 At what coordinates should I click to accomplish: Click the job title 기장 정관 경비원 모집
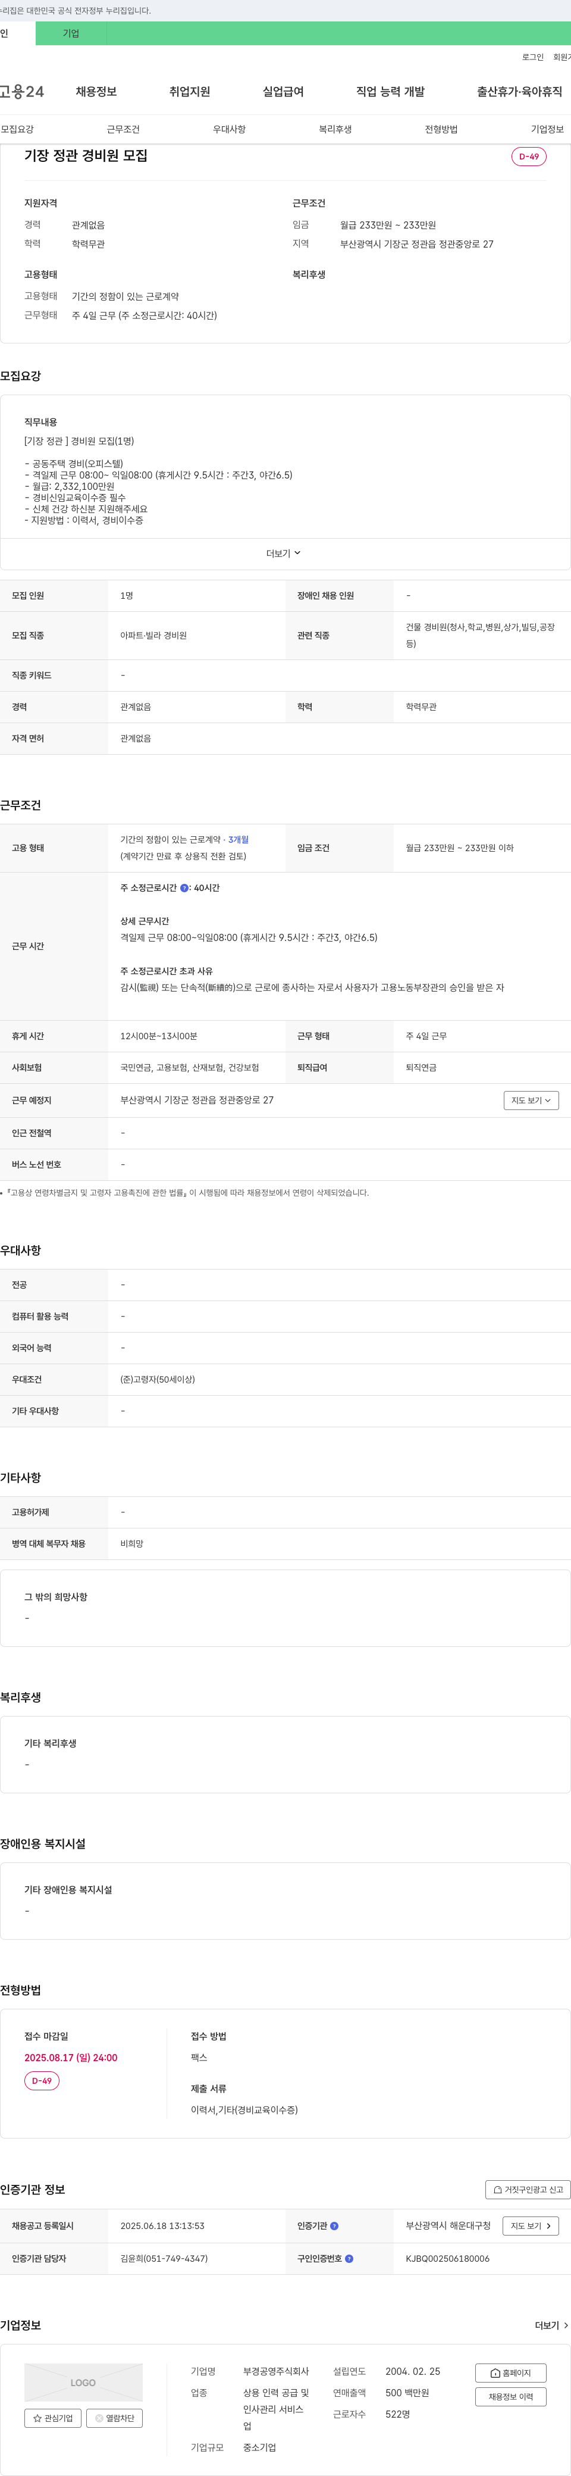[86, 156]
